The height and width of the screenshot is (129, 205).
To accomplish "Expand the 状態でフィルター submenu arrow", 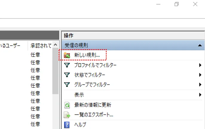I will coord(200,75).
